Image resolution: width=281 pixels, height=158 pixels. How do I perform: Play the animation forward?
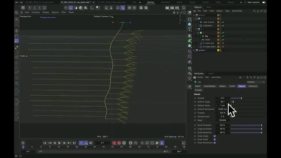click(59, 143)
